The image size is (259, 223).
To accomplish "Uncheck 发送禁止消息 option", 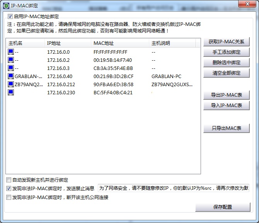I will tap(9, 189).
